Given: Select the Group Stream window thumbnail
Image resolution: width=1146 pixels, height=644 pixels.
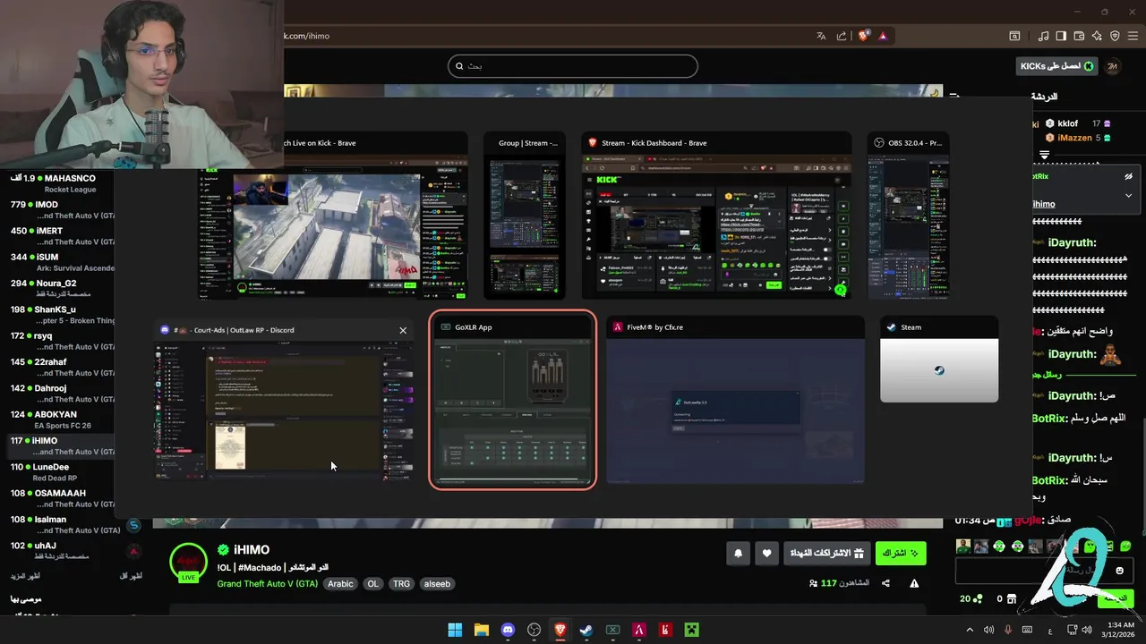Looking at the screenshot, I should (525, 216).
